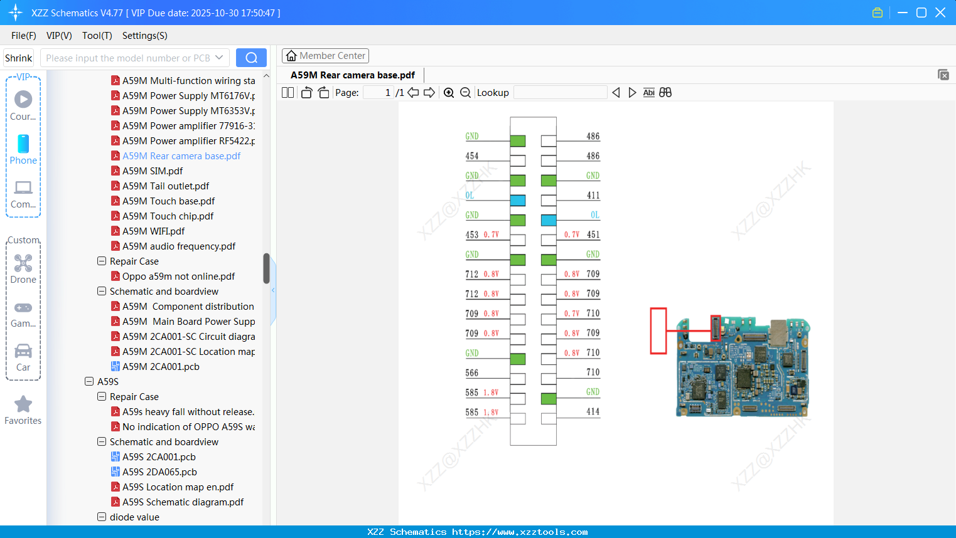
Task: Find previous lookup result
Action: point(616,93)
